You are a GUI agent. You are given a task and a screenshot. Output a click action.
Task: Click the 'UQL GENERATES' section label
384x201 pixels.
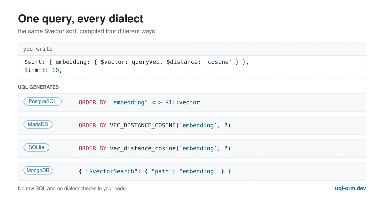[x=38, y=87]
